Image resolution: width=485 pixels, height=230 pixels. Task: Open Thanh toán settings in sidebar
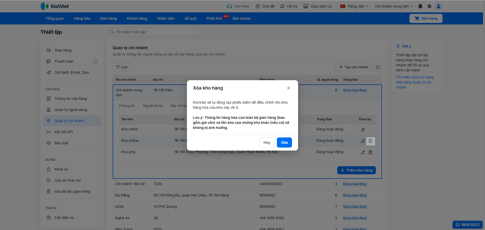[72, 61]
